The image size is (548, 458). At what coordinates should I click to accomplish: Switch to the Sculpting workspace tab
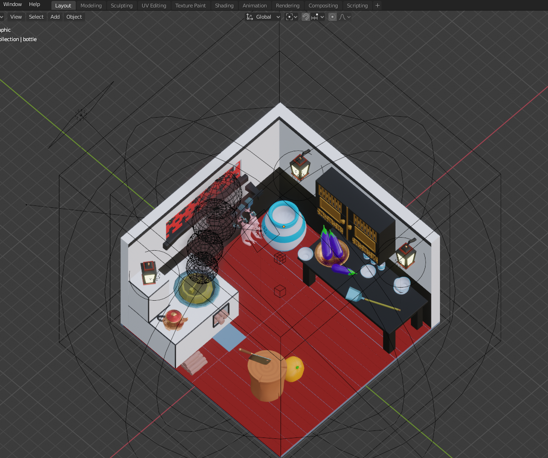coord(122,6)
